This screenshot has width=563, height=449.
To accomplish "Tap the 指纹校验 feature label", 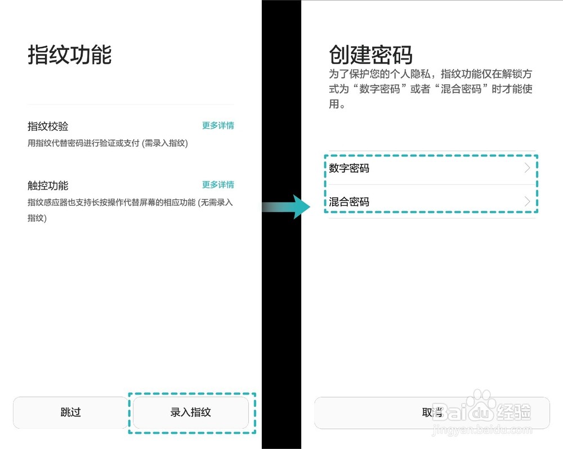I will pyautogui.click(x=48, y=126).
